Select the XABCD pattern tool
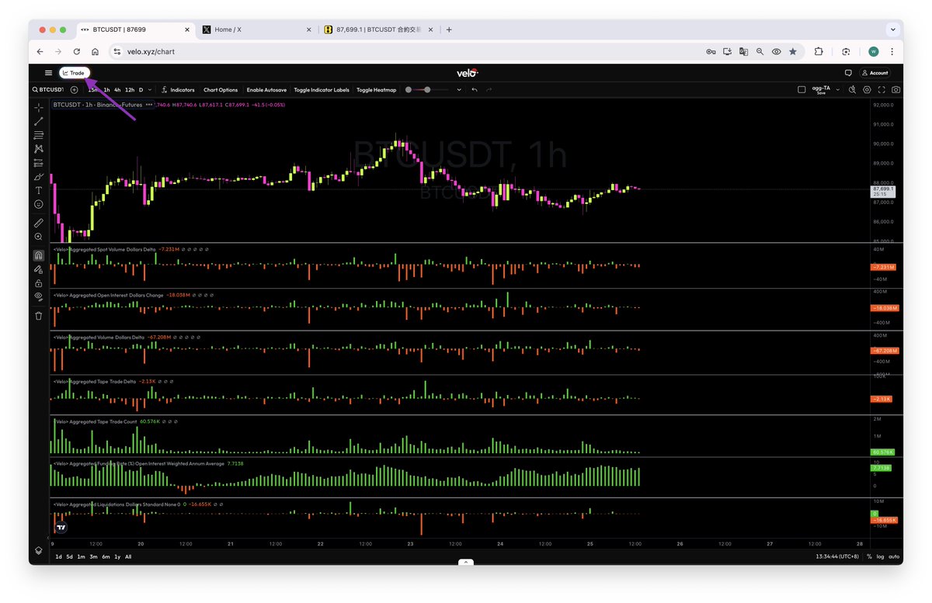 [x=39, y=149]
